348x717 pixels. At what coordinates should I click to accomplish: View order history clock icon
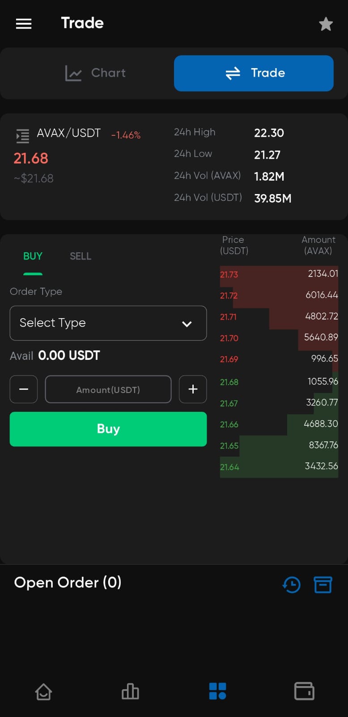pos(292,584)
